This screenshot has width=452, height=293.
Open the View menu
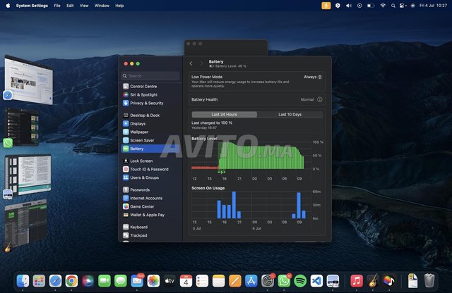[84, 5]
